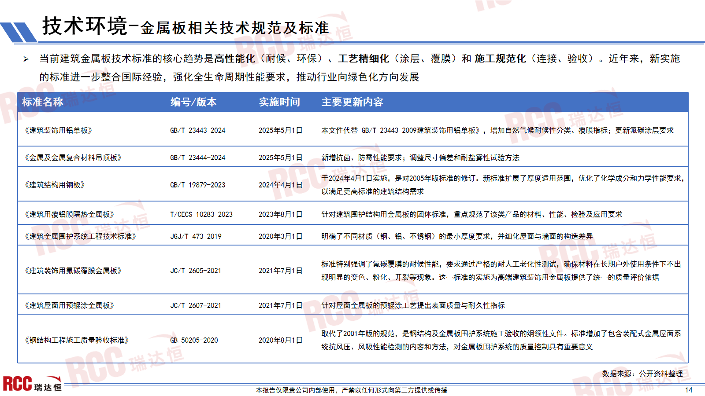Select the slide title 技术环境
705x396 pixels.
coord(85,26)
